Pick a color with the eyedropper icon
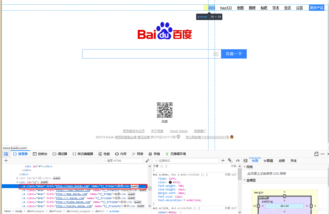Image resolution: width=329 pixels, height=214 pixels. pyautogui.click(x=147, y=161)
